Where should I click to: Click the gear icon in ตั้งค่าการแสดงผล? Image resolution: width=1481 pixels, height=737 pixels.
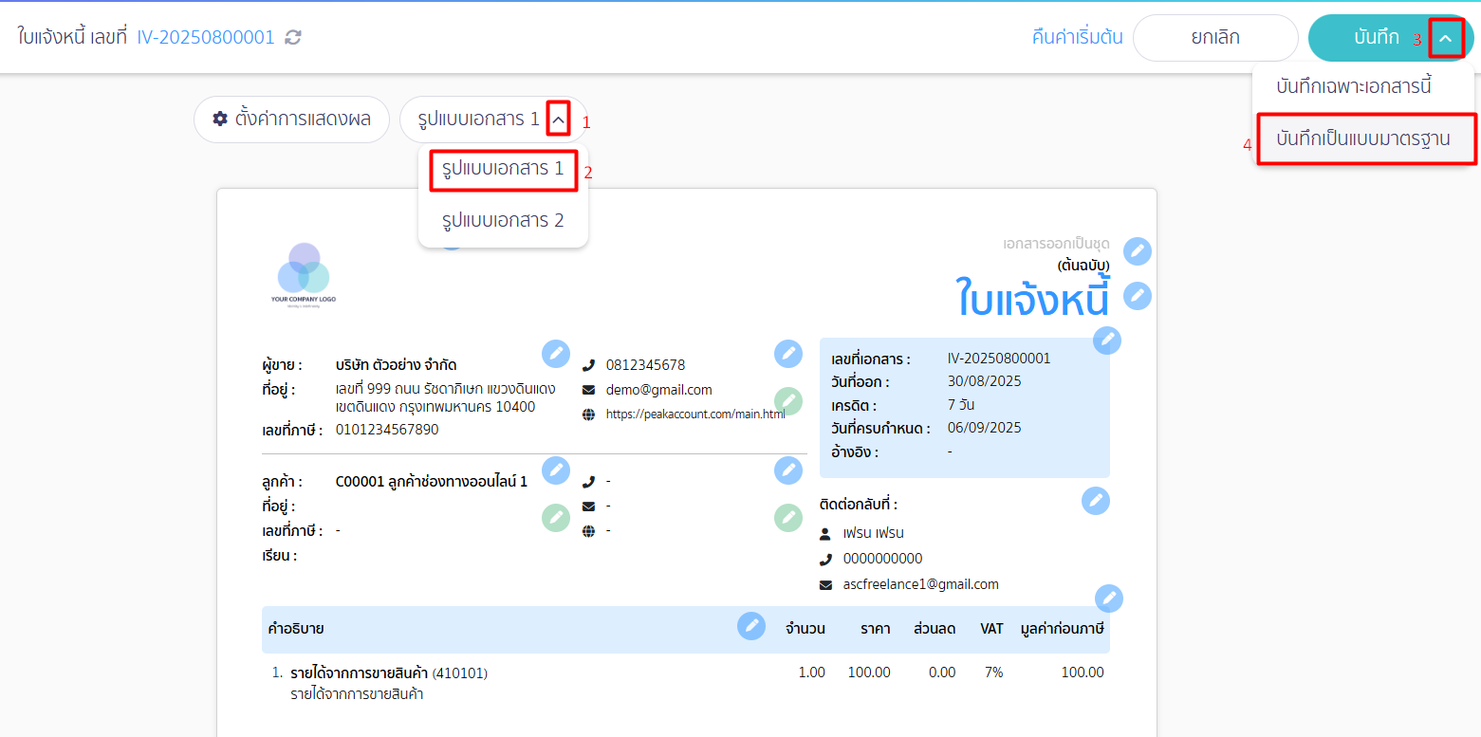point(220,119)
